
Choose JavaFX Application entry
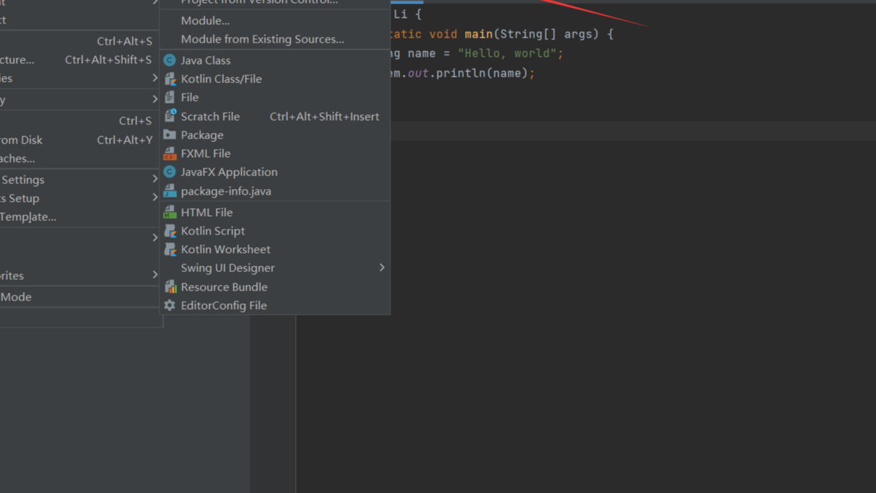274,172
